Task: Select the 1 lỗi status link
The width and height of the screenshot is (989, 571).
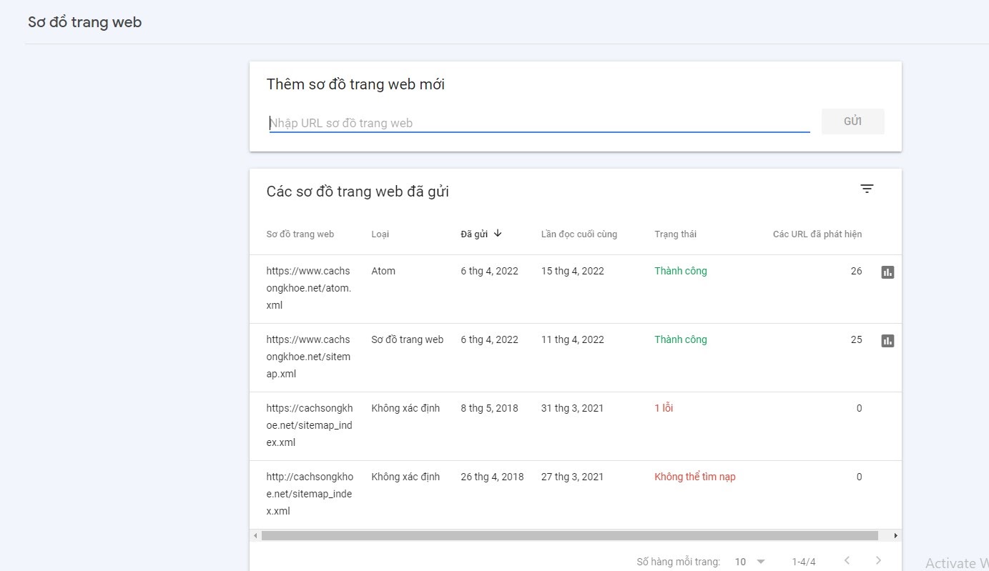Action: [664, 408]
